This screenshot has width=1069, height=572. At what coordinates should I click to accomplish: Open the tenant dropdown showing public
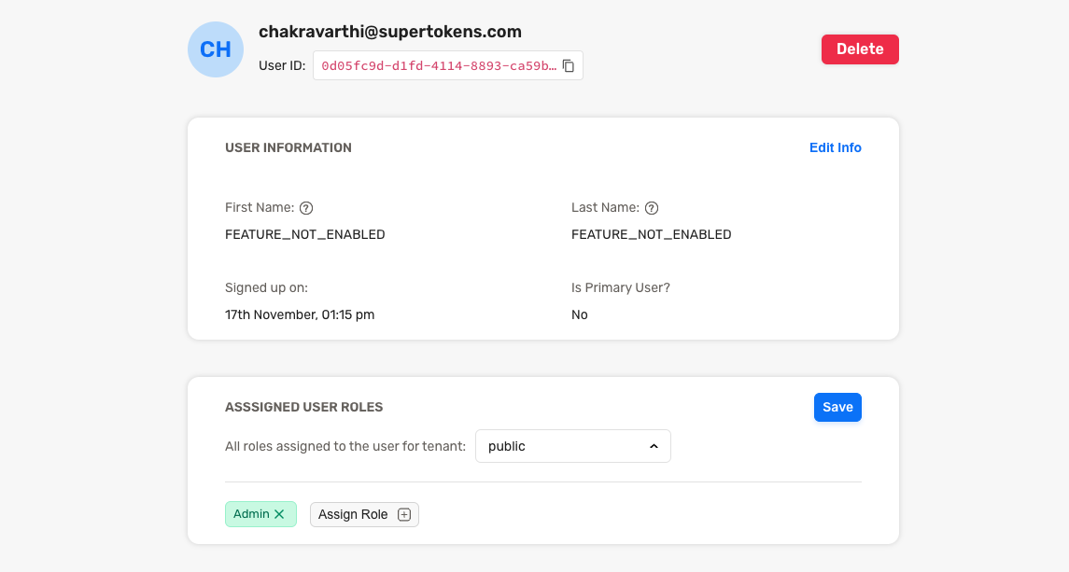click(572, 446)
